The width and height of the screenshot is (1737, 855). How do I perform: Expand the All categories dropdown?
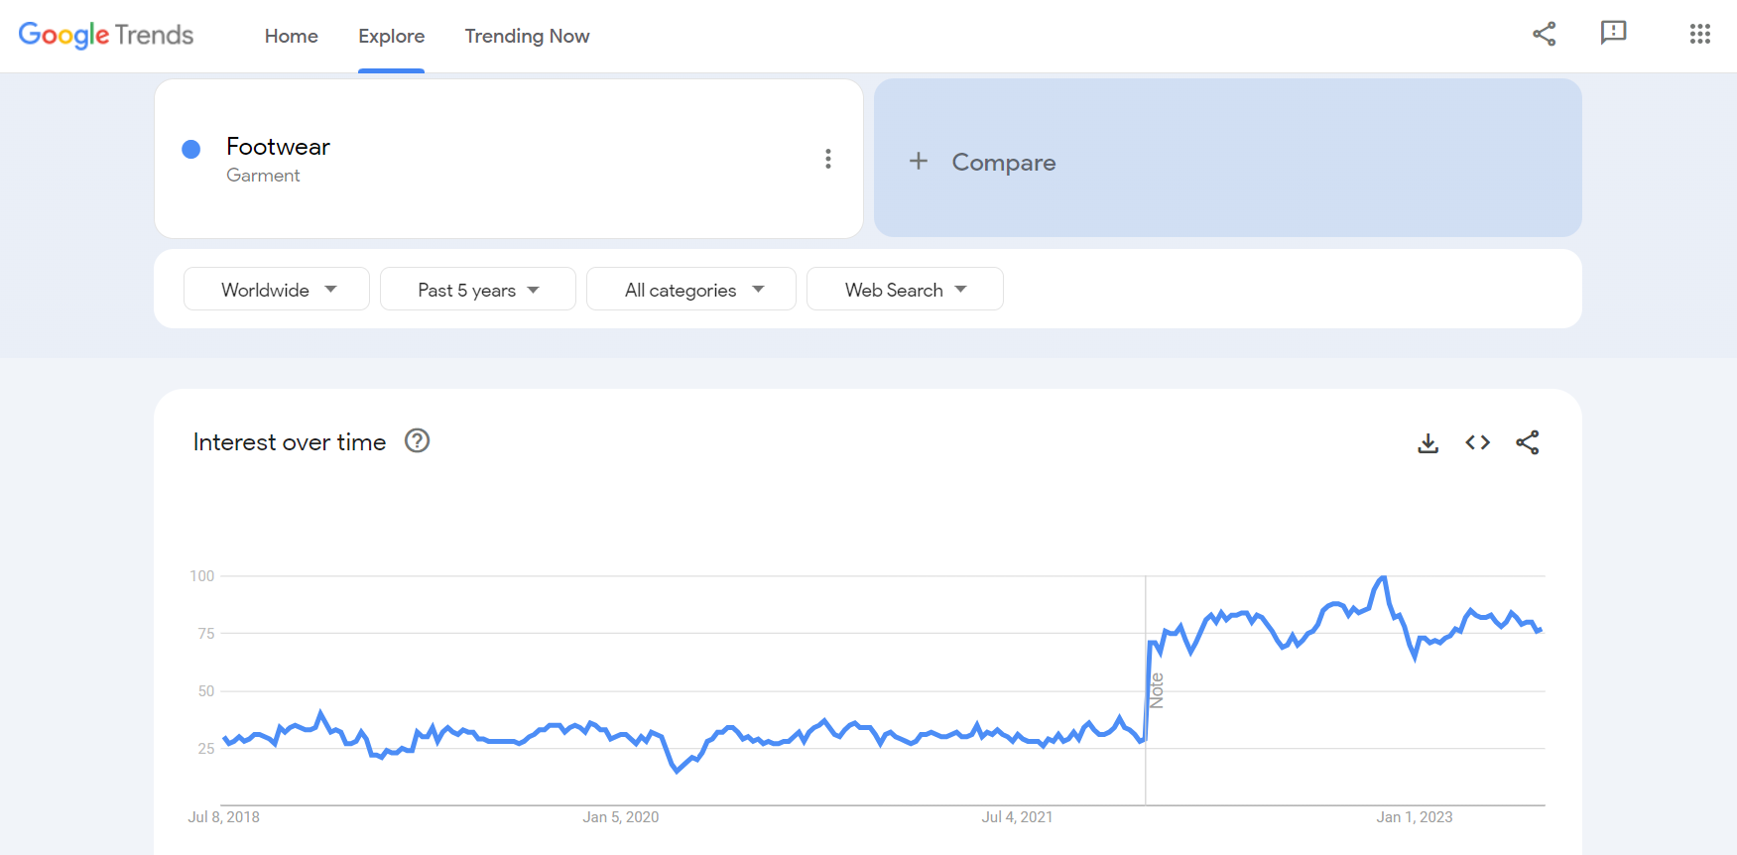pyautogui.click(x=691, y=290)
